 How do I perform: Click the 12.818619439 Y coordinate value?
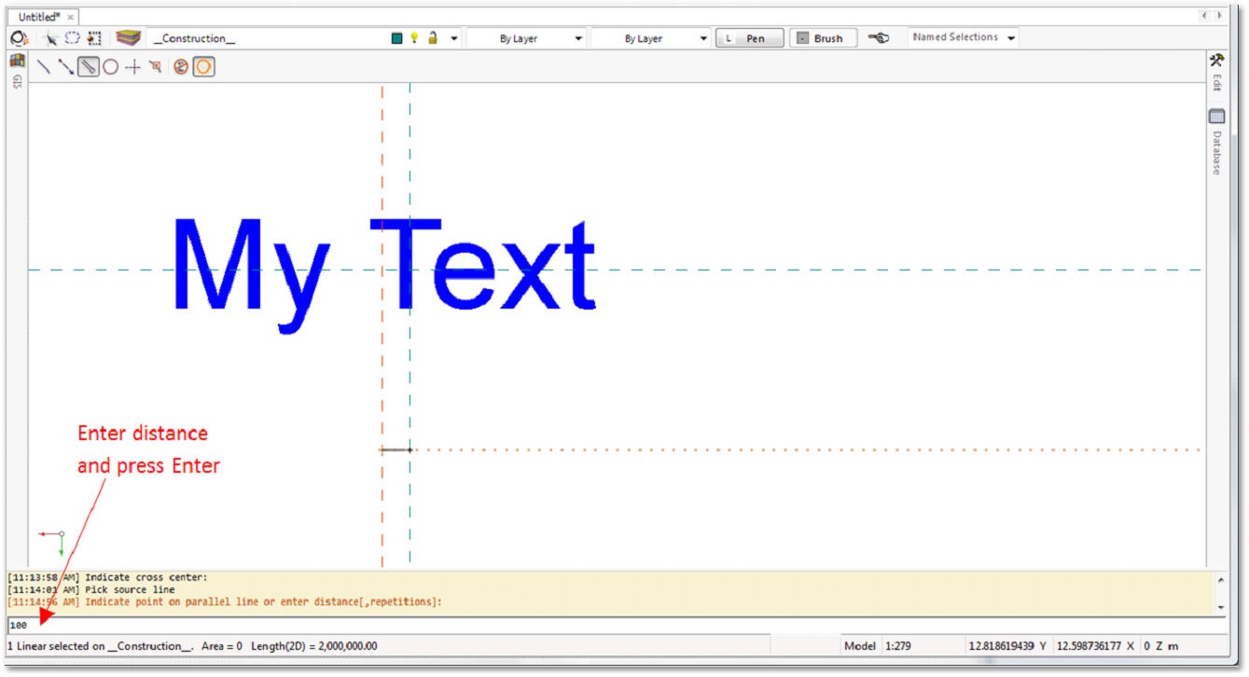click(x=1006, y=645)
